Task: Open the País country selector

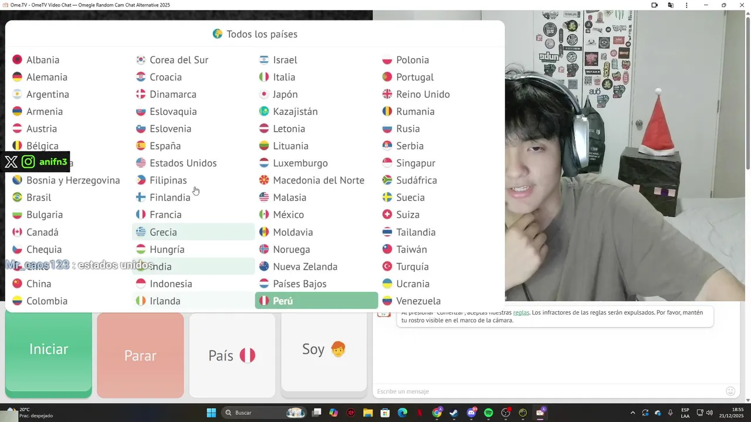Action: point(232,355)
